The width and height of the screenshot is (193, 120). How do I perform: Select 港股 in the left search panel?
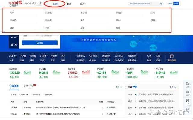(x=14, y=37)
